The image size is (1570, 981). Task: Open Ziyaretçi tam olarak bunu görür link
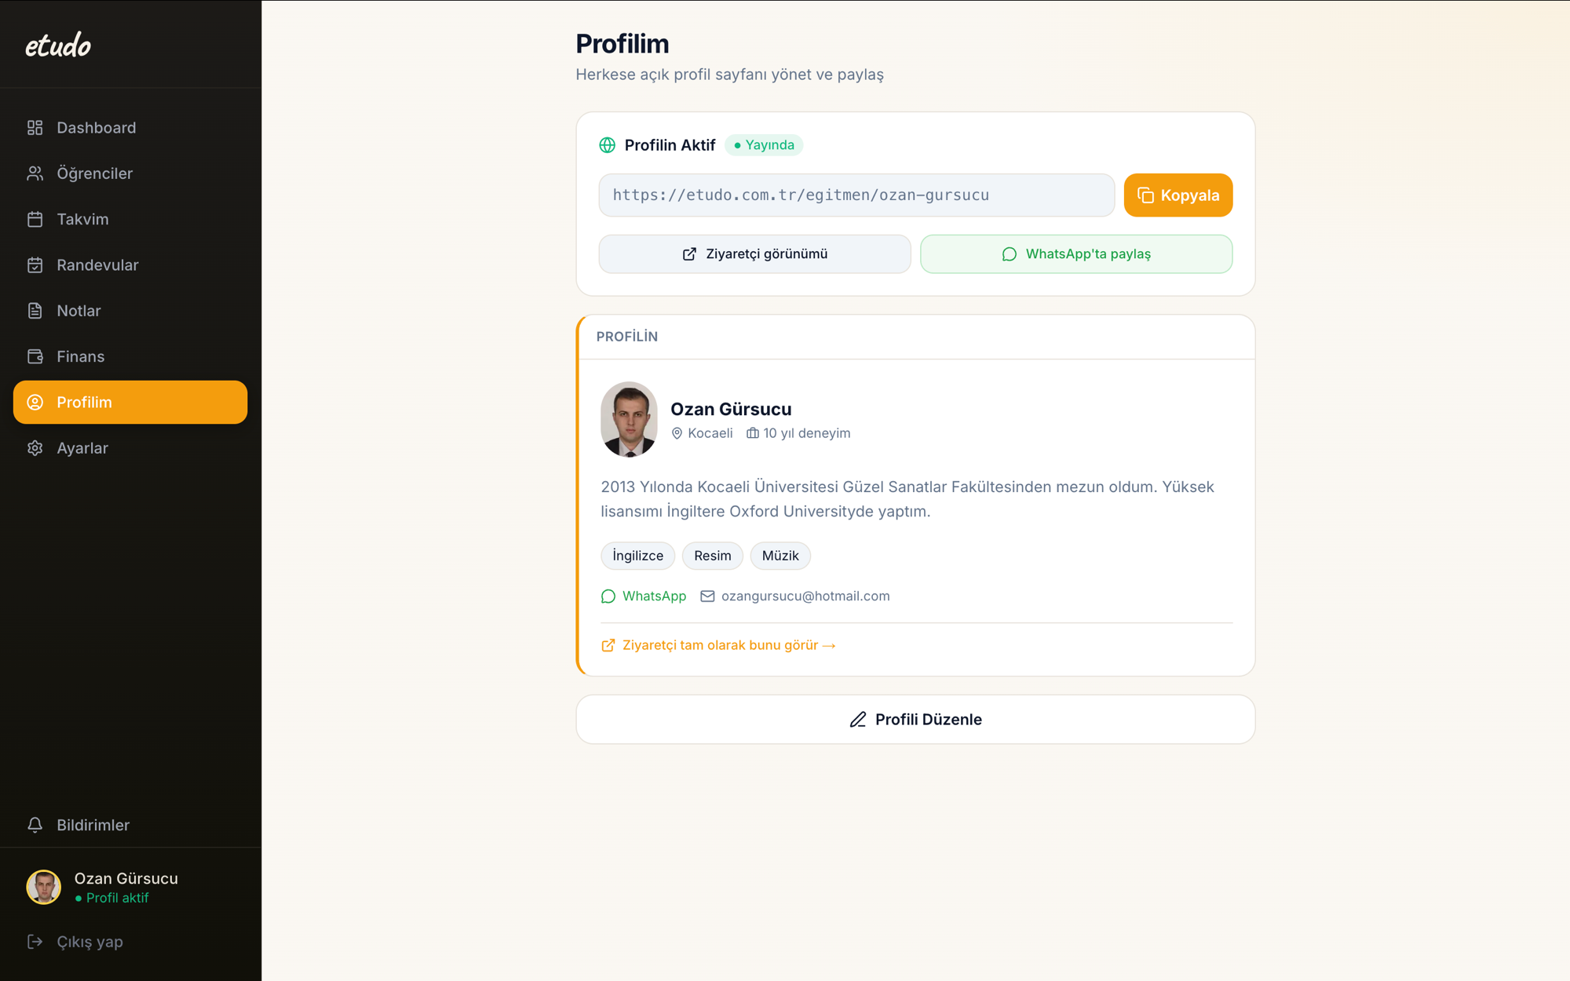tap(718, 645)
